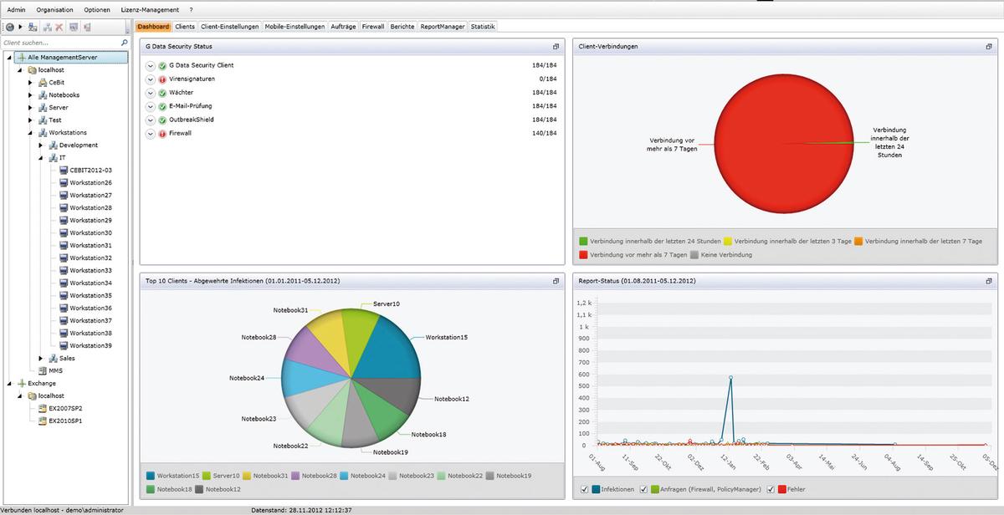1004x515 pixels.
Task: Maximize the G Data Security Status panel
Action: tap(556, 47)
